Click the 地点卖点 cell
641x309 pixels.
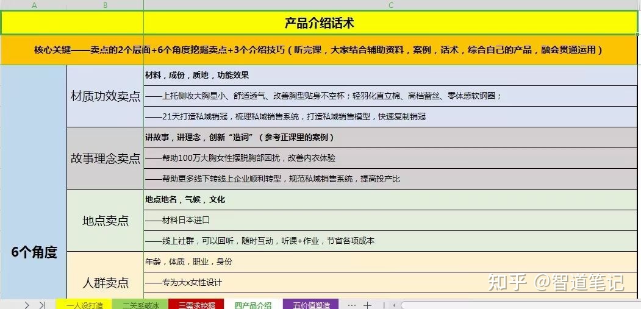click(105, 221)
